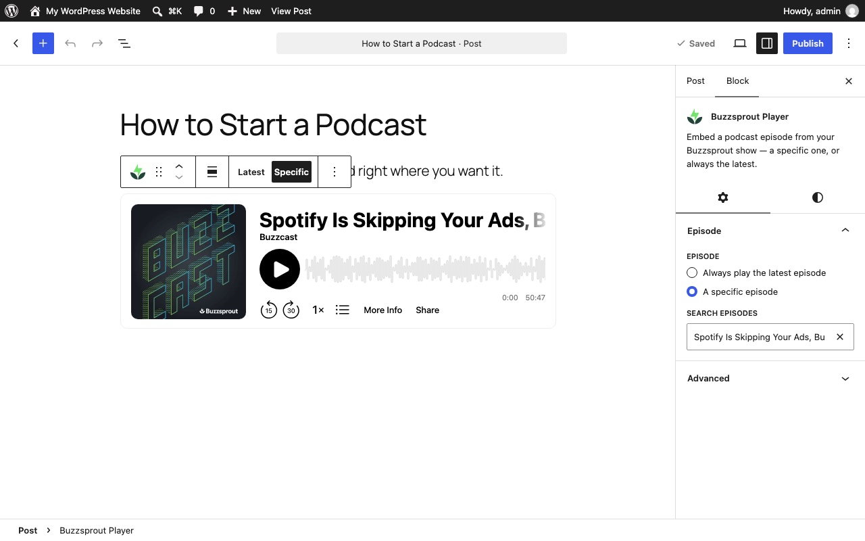The height and width of the screenshot is (541, 865).
Task: Expand the Advanced panel
Action: (770, 378)
